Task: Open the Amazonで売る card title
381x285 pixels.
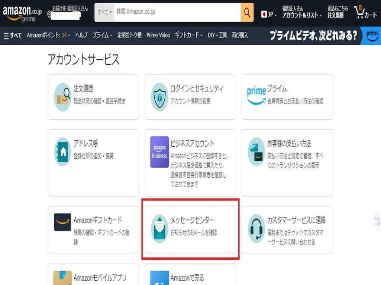Action: (x=187, y=278)
